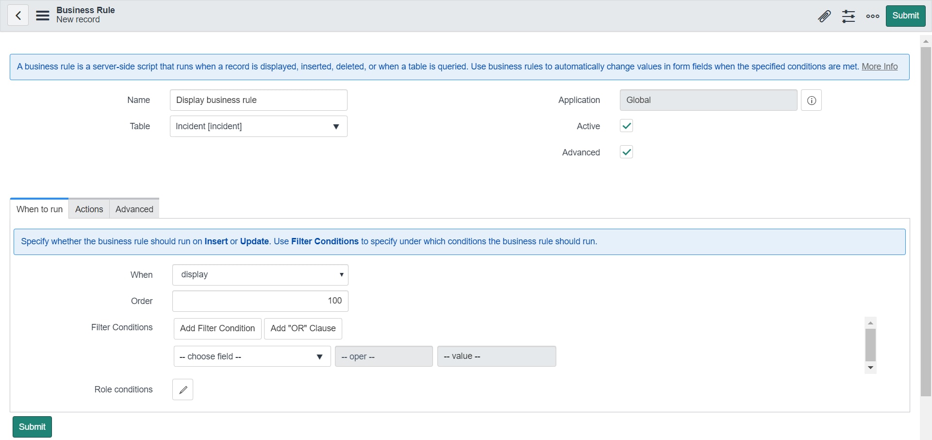The image size is (932, 440).
Task: Open the Table dropdown showing Incident
Action: click(x=258, y=126)
